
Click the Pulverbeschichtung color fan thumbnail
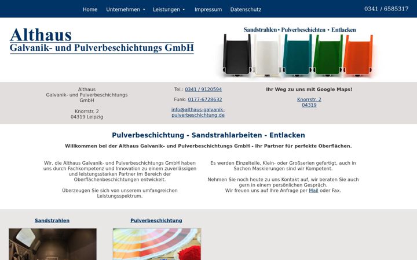(157, 244)
